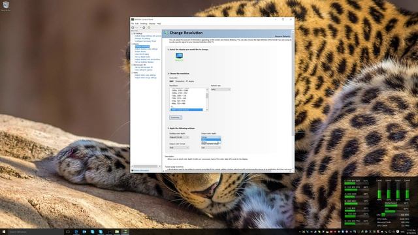Click the taskbar clock
The width and height of the screenshot is (418, 235).
pos(411,232)
